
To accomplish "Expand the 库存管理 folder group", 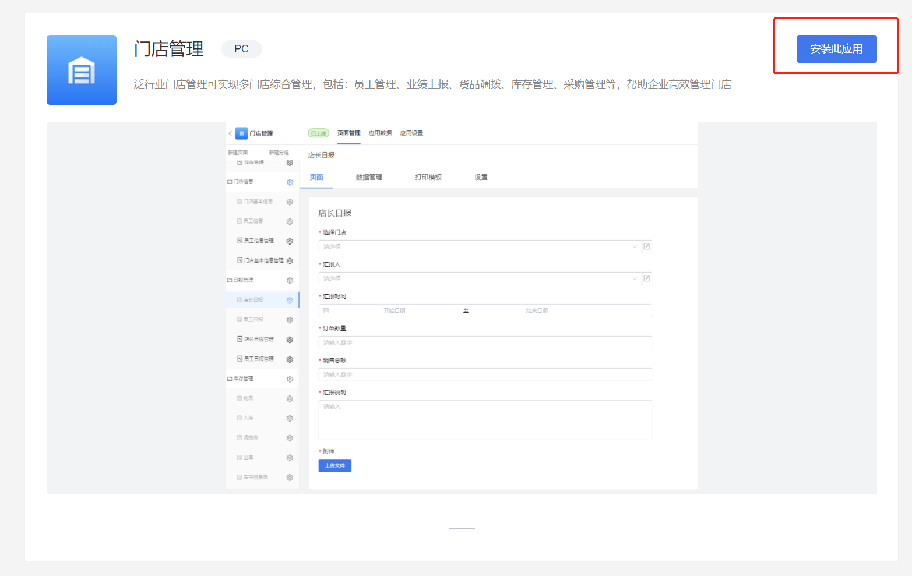I will (x=240, y=379).
